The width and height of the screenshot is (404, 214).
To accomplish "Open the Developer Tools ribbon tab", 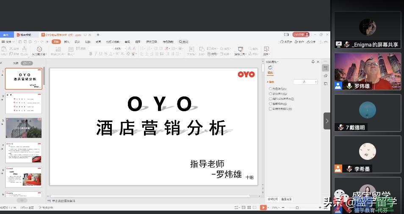I will (152, 42).
